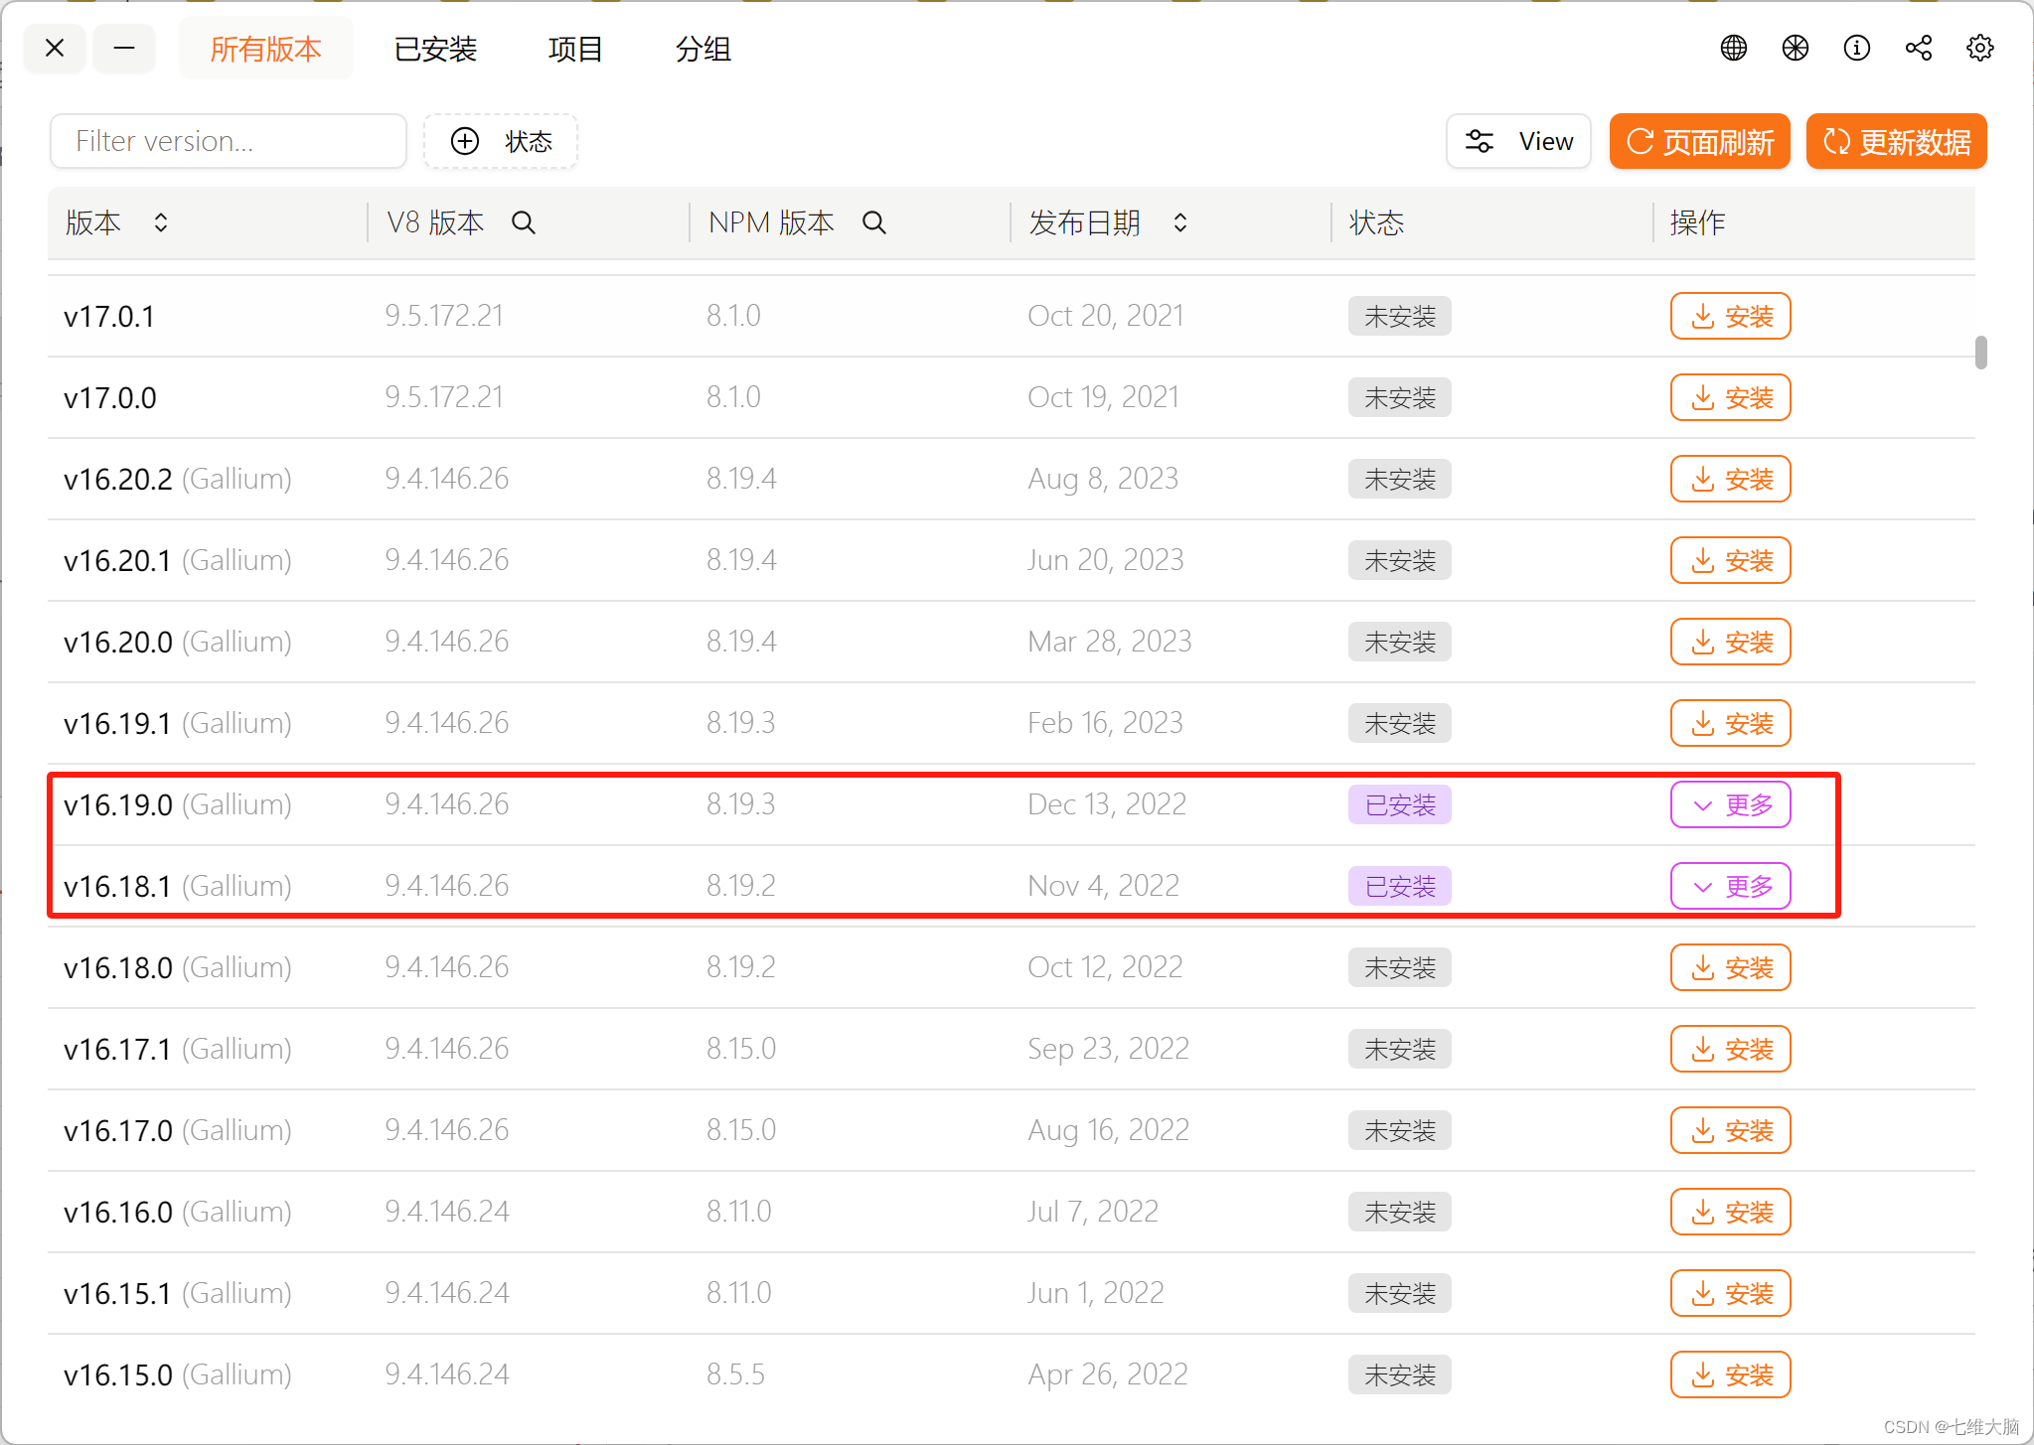Click the 操作 column header

point(1697,222)
